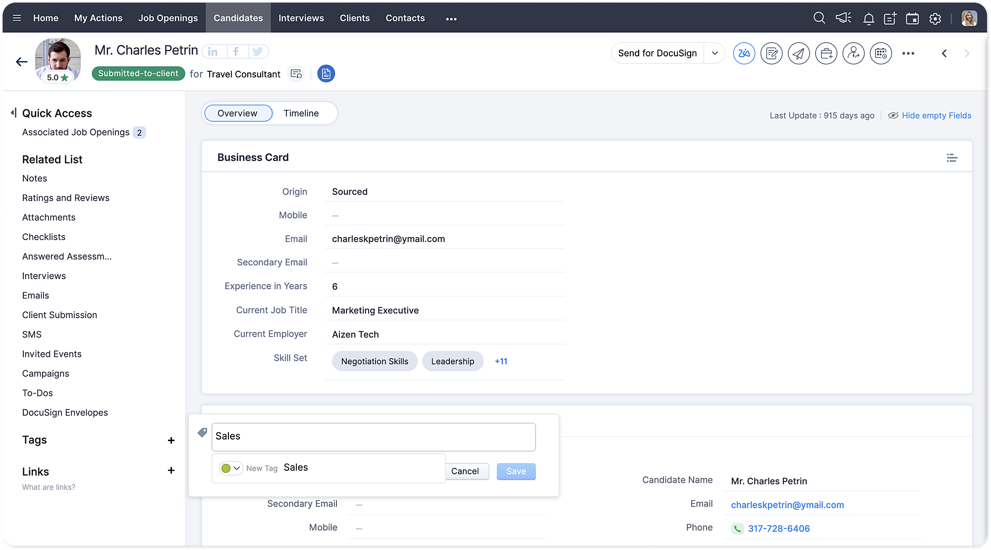This screenshot has width=991, height=550.
Task: Toggle Hide empty Fields
Action: tap(936, 115)
